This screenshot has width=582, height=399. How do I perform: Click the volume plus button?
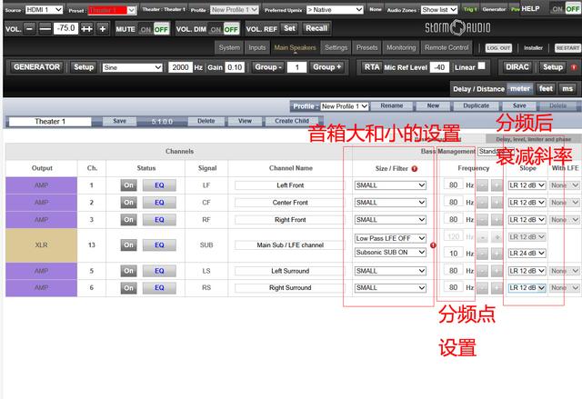[x=103, y=28]
